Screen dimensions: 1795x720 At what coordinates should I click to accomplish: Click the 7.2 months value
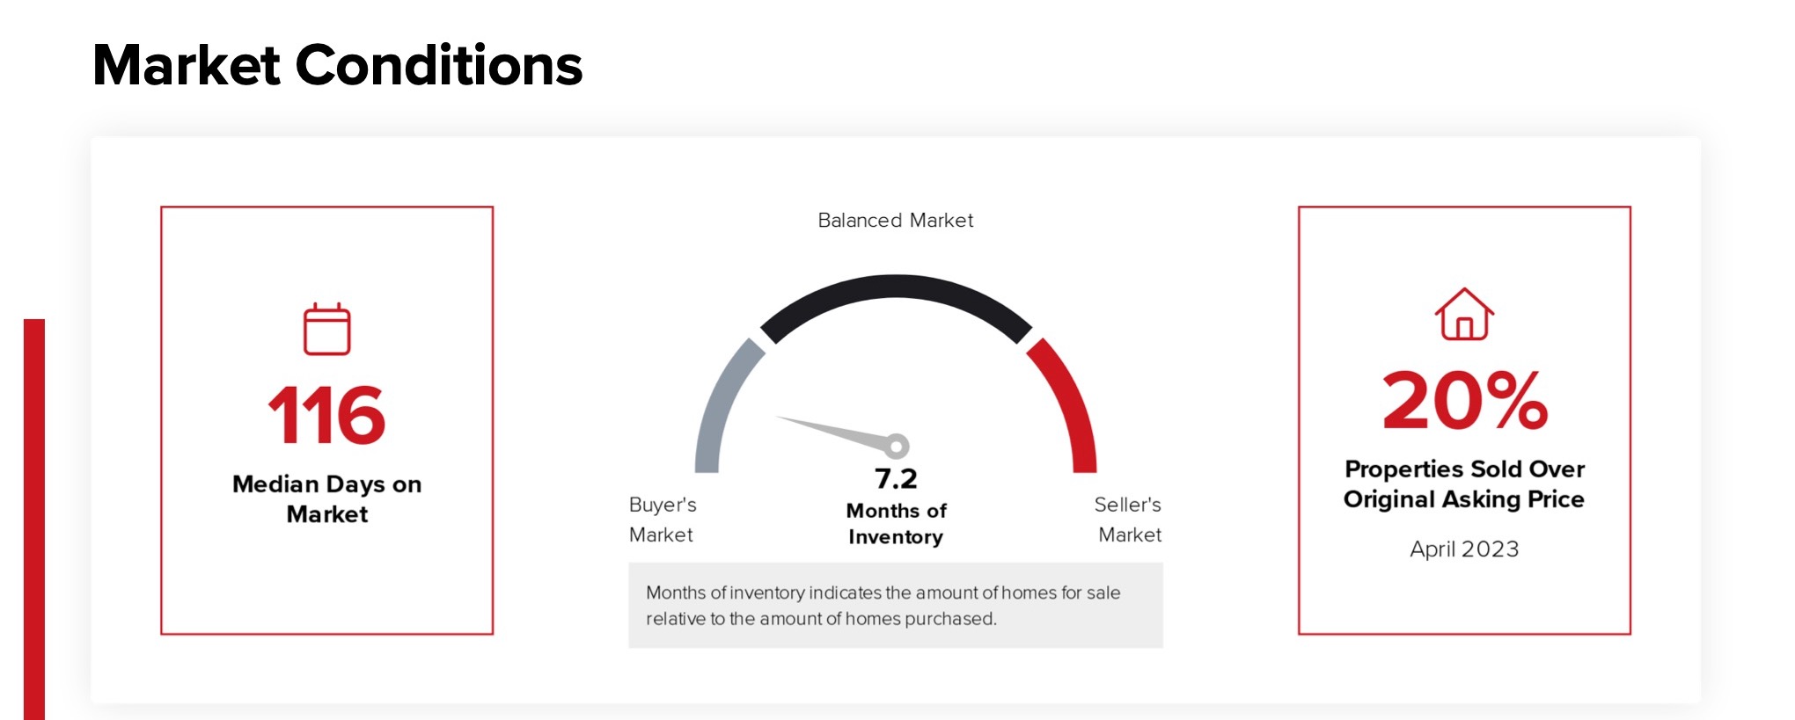896,478
